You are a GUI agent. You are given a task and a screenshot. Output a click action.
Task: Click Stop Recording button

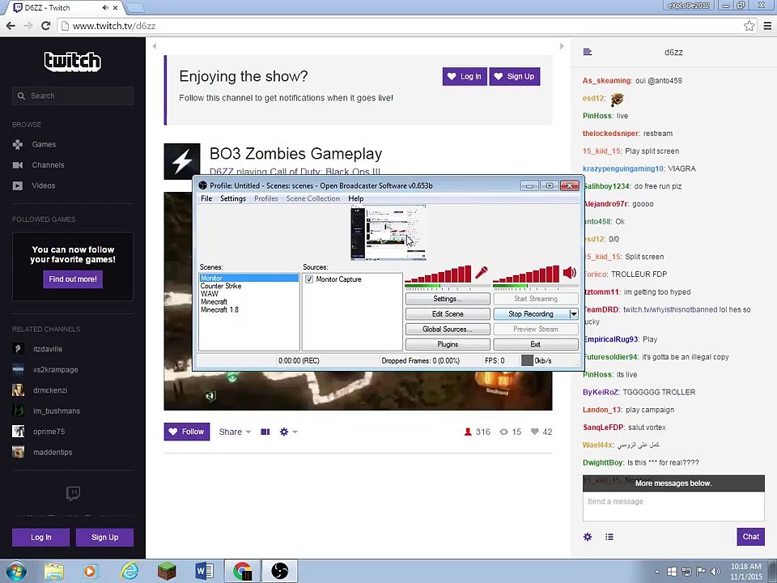click(x=531, y=314)
